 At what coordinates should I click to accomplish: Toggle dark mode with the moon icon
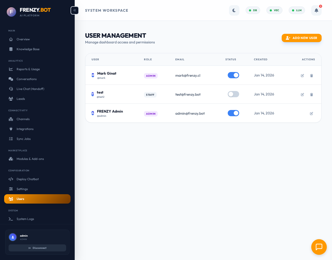coord(234,10)
